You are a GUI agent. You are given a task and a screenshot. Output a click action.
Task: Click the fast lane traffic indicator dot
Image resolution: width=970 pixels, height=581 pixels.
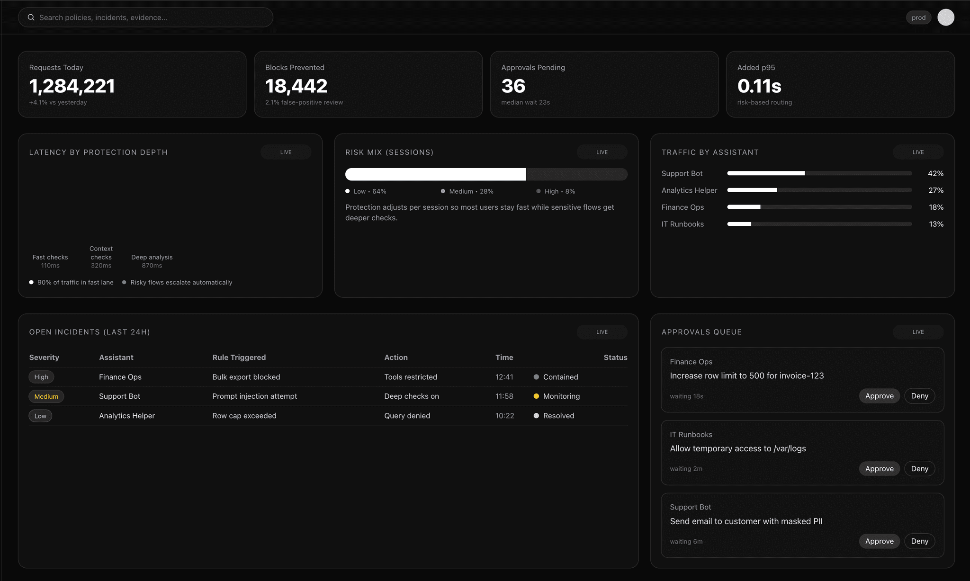[x=31, y=282]
